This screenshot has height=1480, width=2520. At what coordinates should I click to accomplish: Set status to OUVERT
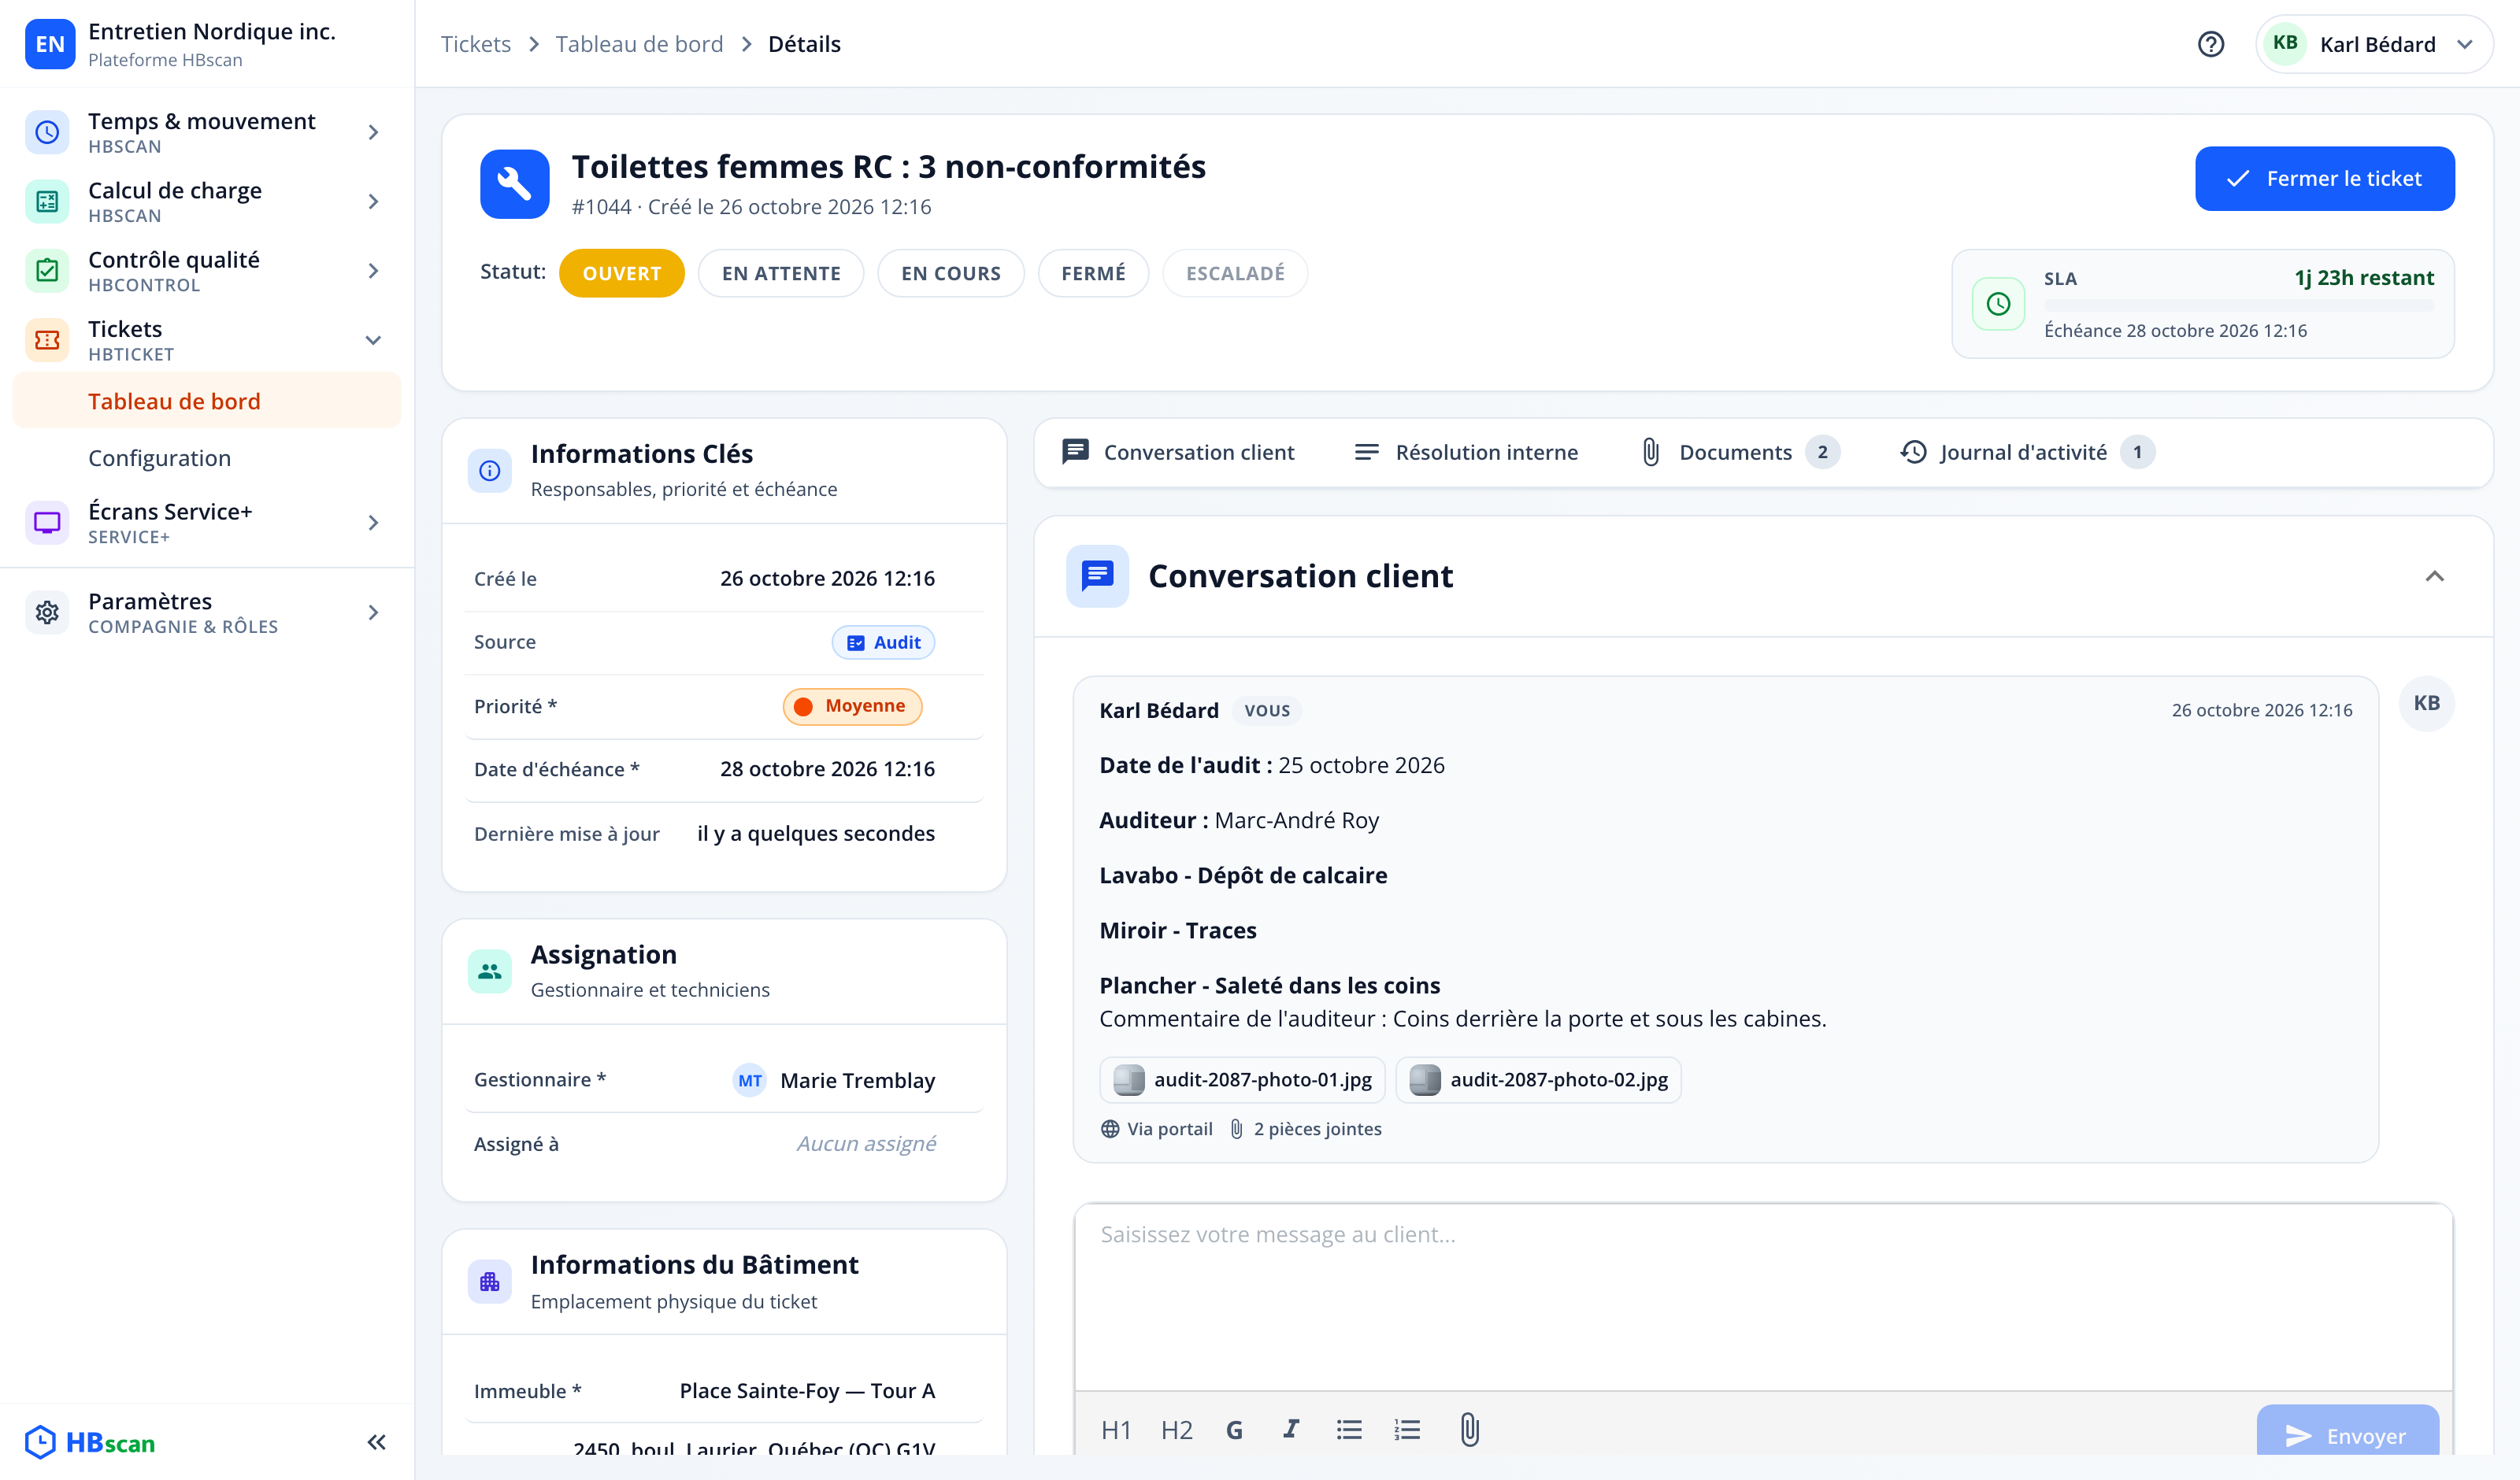621,273
